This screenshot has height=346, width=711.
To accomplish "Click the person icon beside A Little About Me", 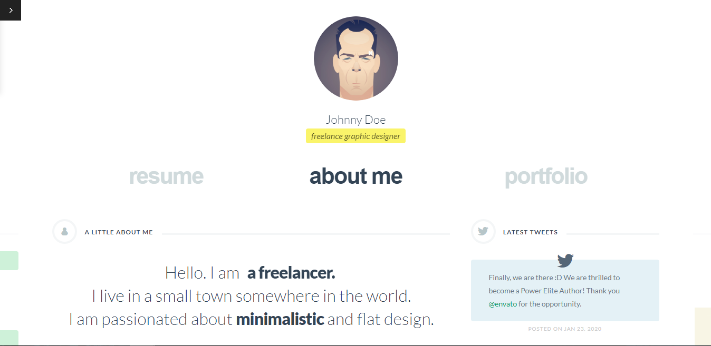I will click(65, 232).
